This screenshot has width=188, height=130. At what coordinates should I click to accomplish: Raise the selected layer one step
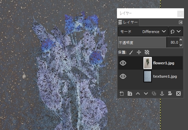click(x=138, y=94)
